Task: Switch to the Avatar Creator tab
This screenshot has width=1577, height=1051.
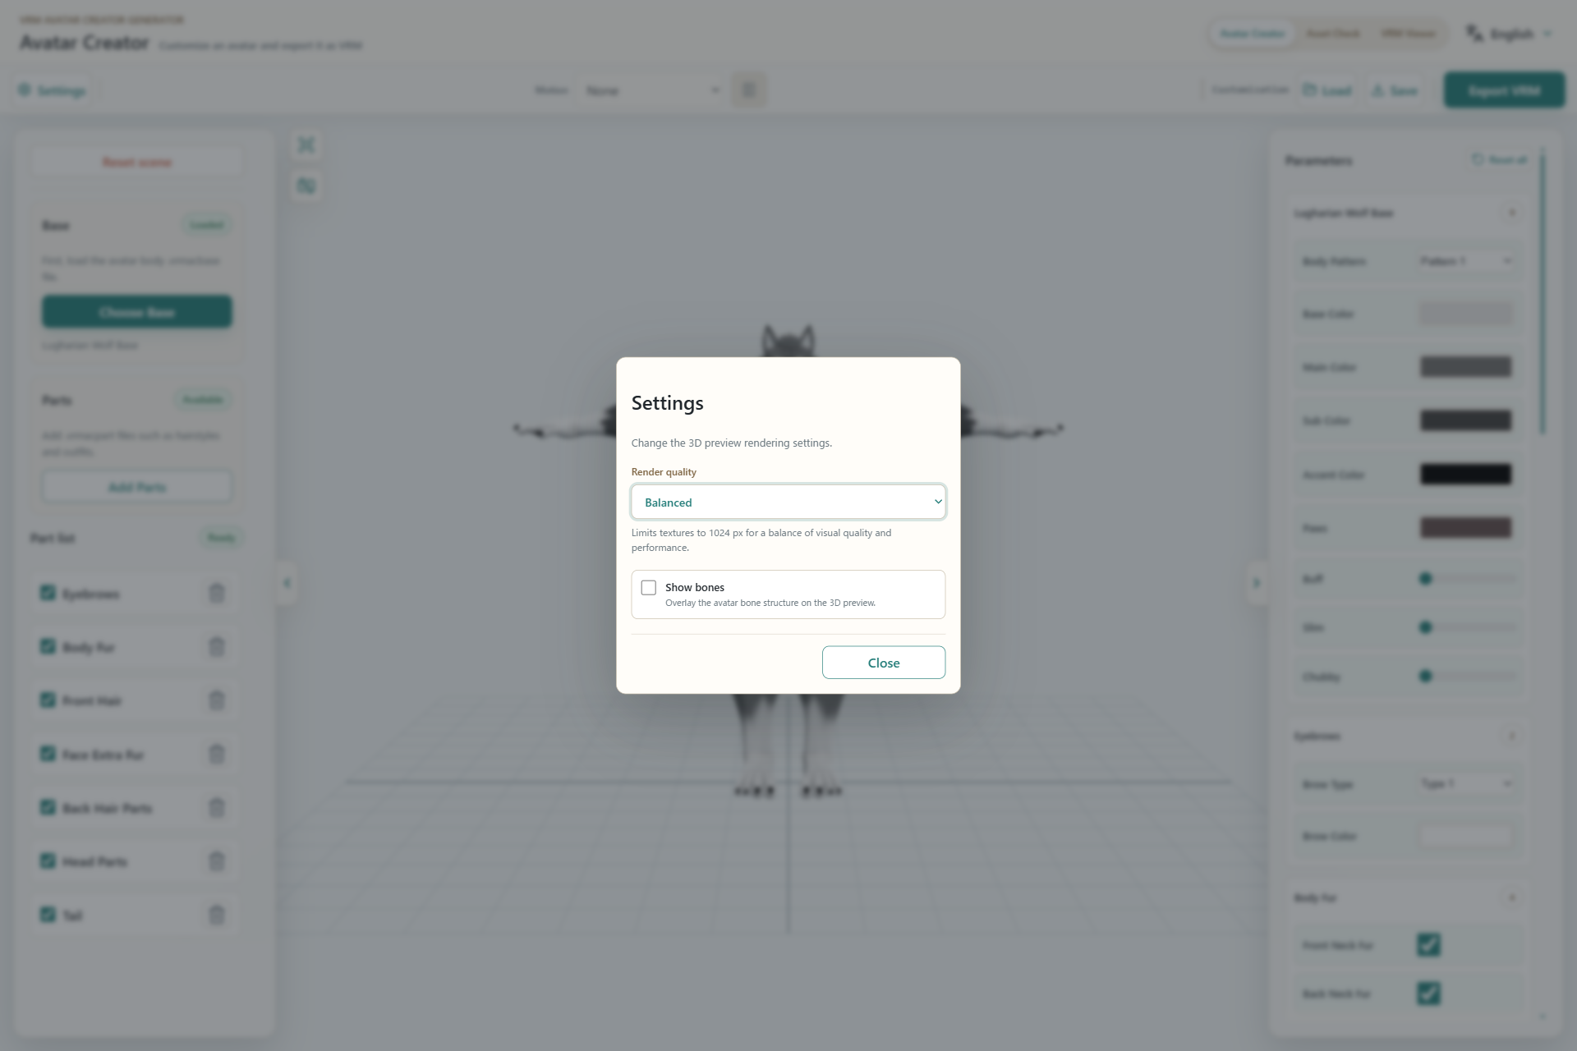Action: pos(1252,34)
